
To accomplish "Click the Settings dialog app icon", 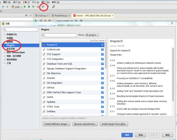I will point(3,23).
